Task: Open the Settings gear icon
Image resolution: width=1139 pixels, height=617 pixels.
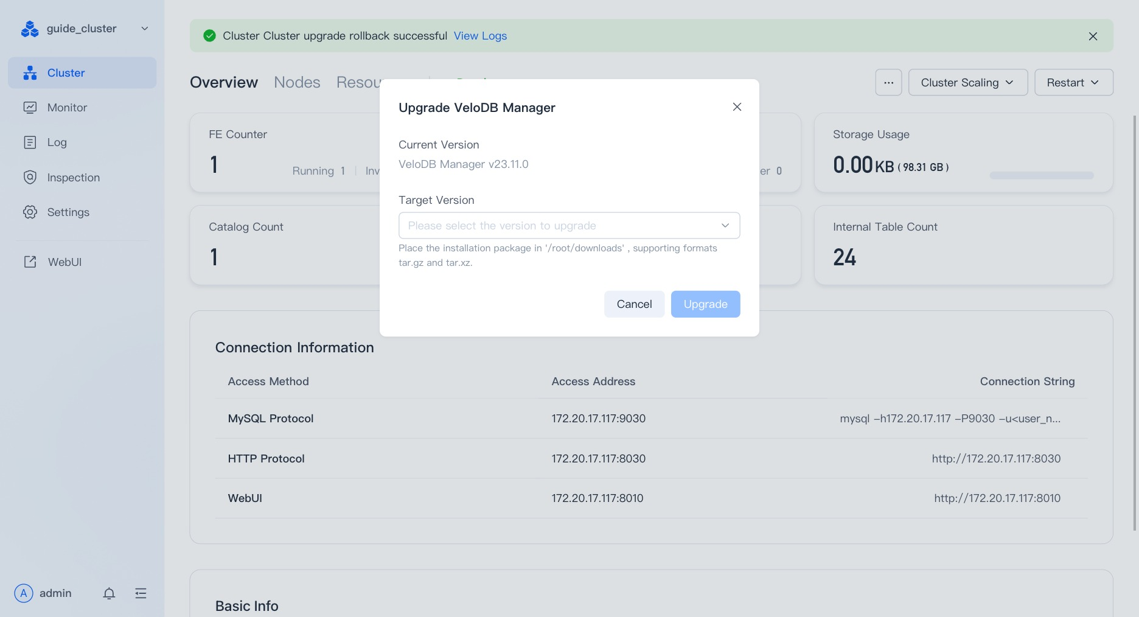Action: click(x=30, y=212)
